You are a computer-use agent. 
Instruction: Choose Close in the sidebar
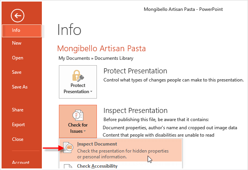(x=17, y=139)
